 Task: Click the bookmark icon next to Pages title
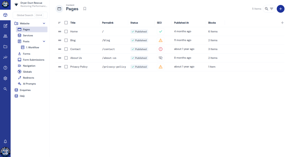(x=85, y=9)
